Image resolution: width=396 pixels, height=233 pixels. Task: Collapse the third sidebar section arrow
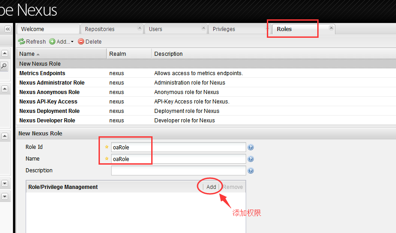pyautogui.click(x=5, y=136)
